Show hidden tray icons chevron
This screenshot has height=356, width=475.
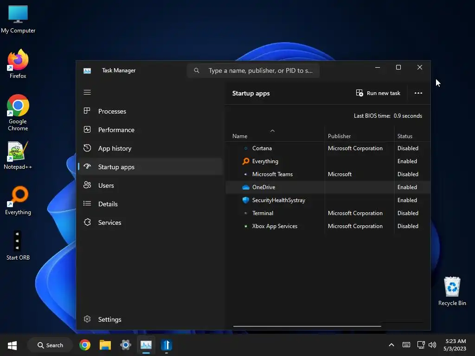pos(392,345)
